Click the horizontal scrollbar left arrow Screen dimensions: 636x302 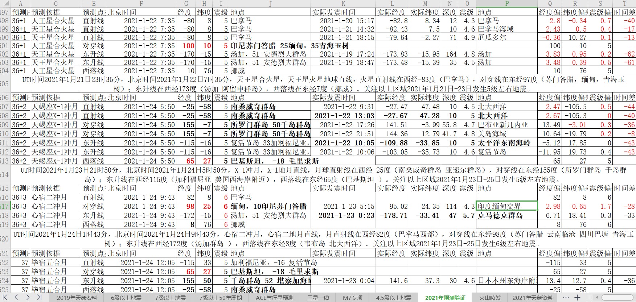coord(596,298)
